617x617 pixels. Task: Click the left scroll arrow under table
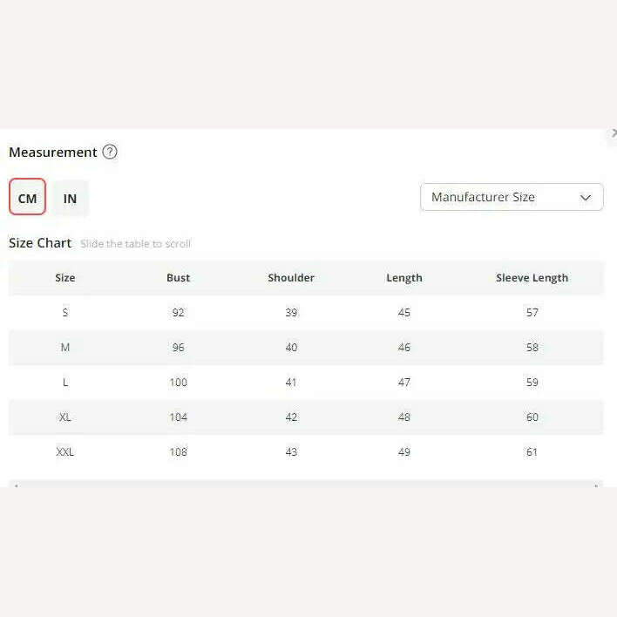17,485
